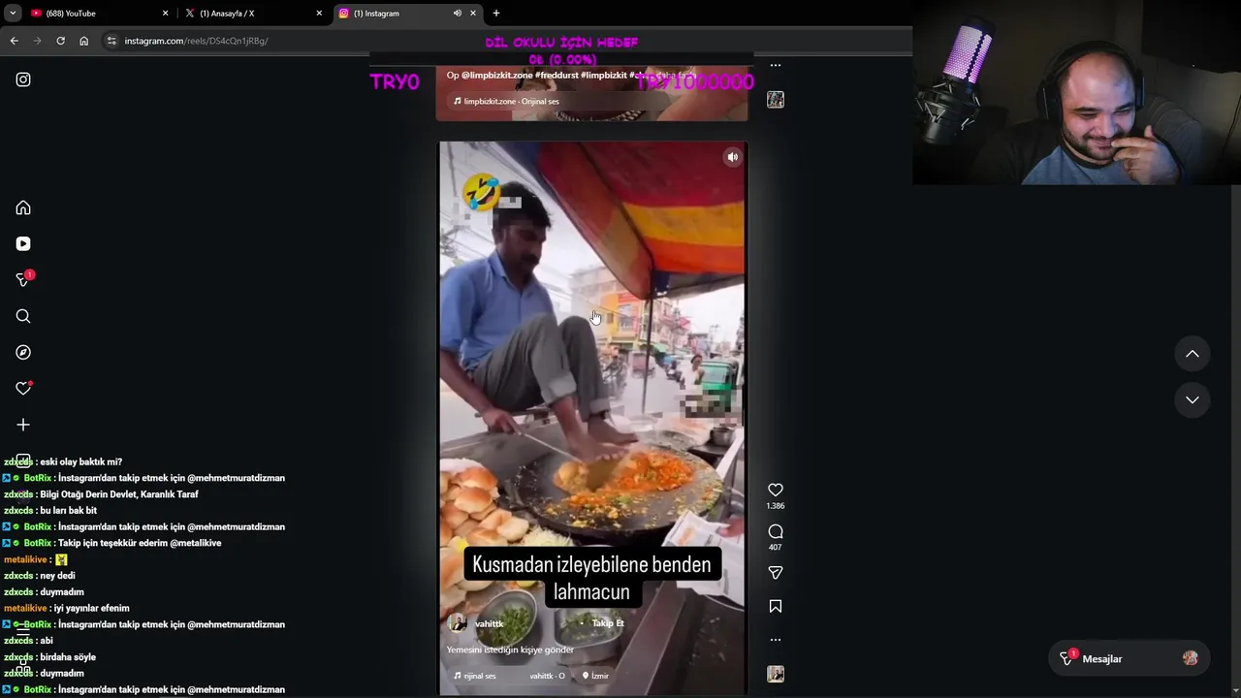
Task: Open a new browser tab
Action: pyautogui.click(x=496, y=14)
